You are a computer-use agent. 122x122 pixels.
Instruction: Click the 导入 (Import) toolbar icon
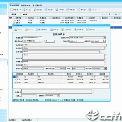[x=24, y=10]
